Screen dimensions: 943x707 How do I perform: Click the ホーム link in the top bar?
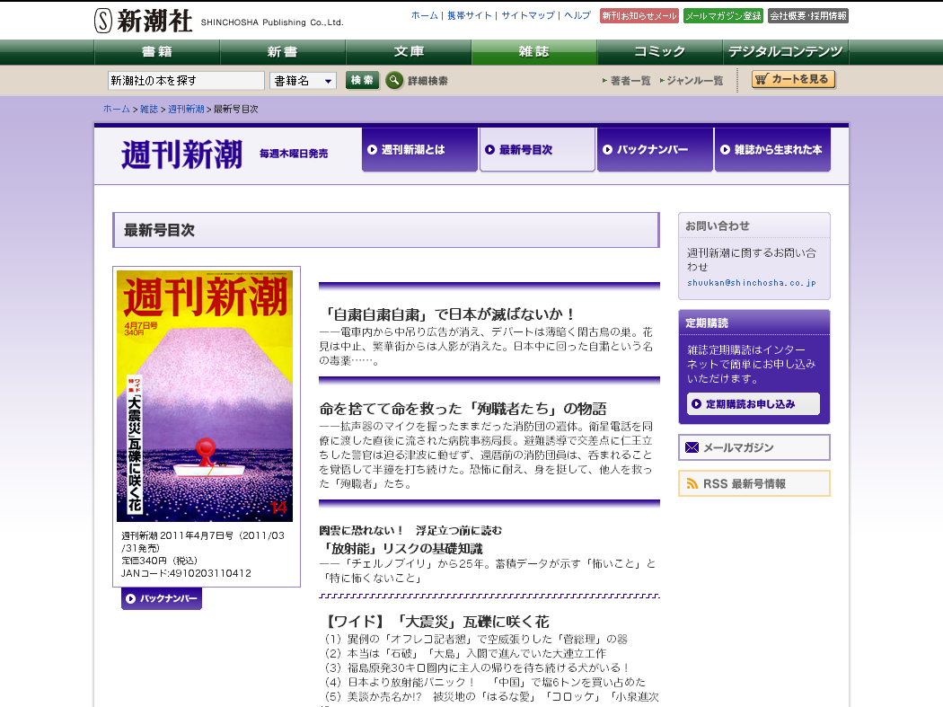pyautogui.click(x=424, y=15)
